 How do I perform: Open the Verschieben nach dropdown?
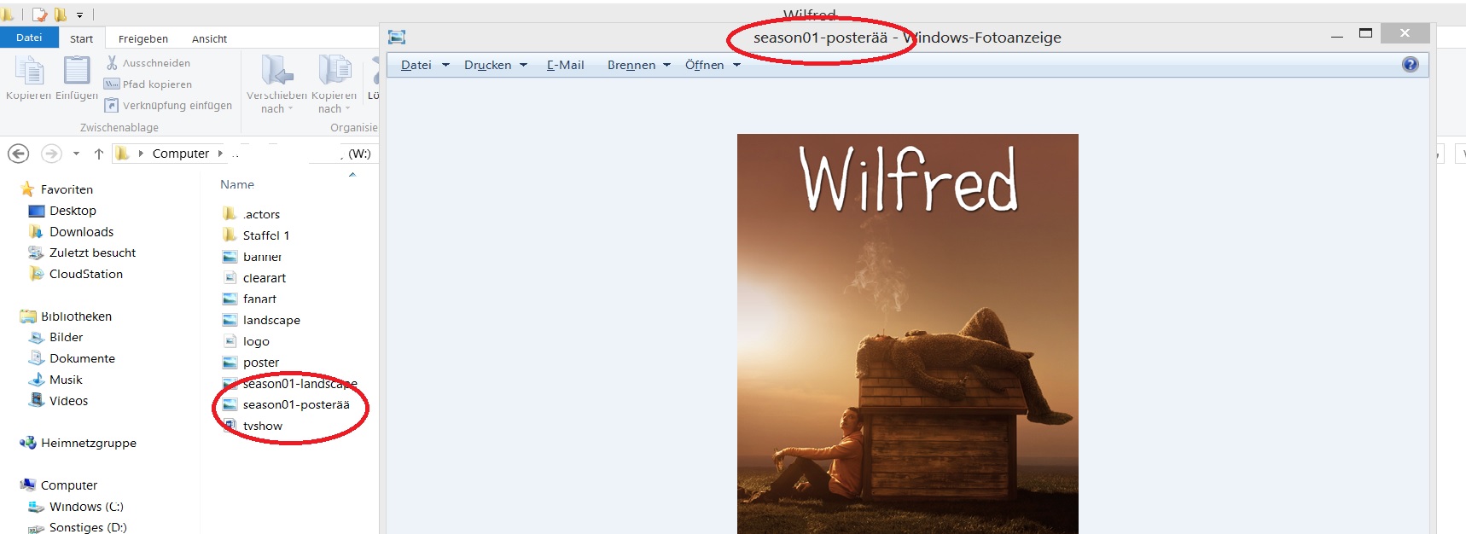276,84
